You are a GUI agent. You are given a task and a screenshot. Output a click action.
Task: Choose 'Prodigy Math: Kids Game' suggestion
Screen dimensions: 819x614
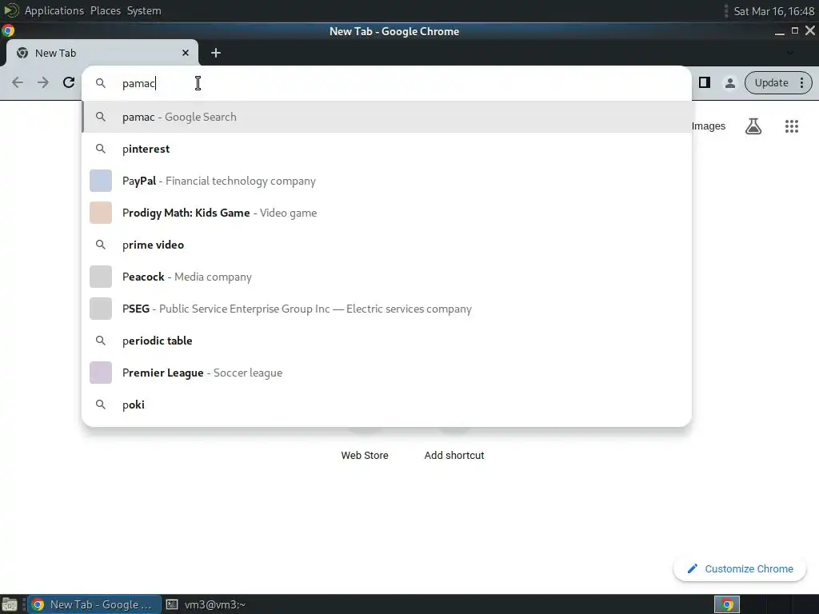[x=387, y=213]
